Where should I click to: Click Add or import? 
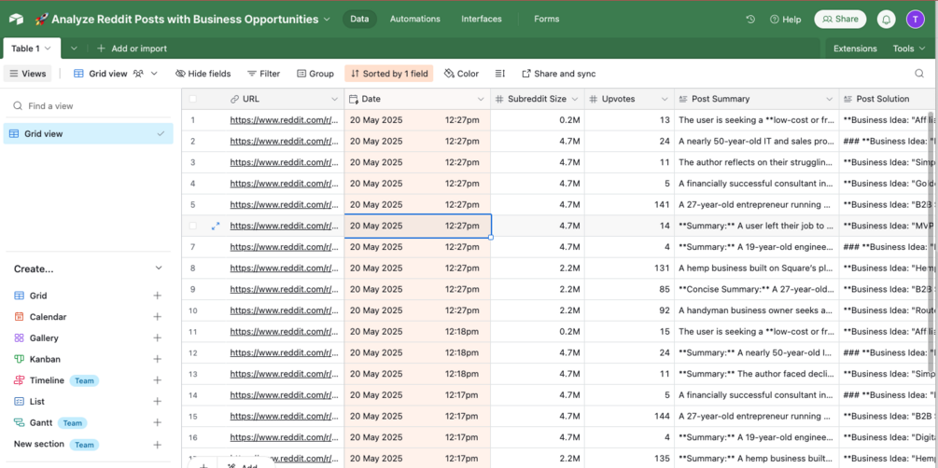pyautogui.click(x=132, y=48)
